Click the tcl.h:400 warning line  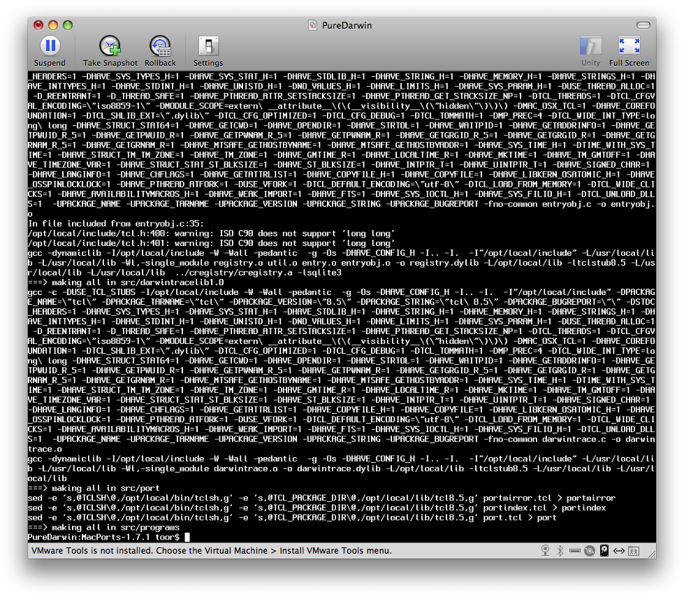pyautogui.click(x=211, y=233)
